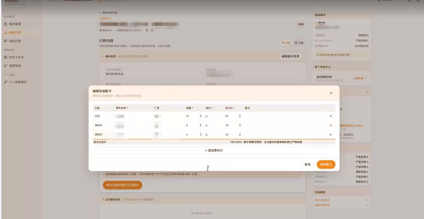Click the 试吃反馈 chat icon in the sidebar
Image resolution: width=424 pixels, height=219 pixels.
(5, 41)
